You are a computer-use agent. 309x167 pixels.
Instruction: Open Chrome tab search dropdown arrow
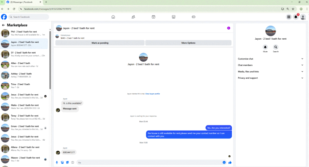click(x=2, y=2)
